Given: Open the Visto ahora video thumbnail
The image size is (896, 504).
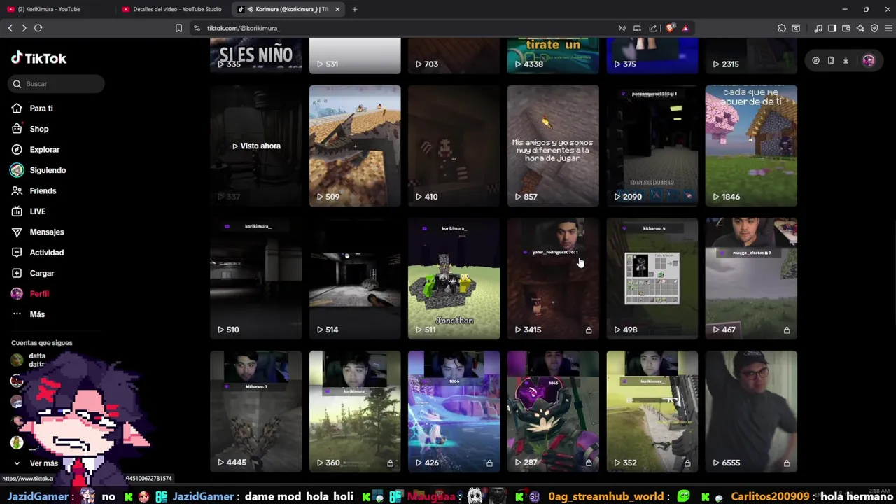Looking at the screenshot, I should coord(256,146).
